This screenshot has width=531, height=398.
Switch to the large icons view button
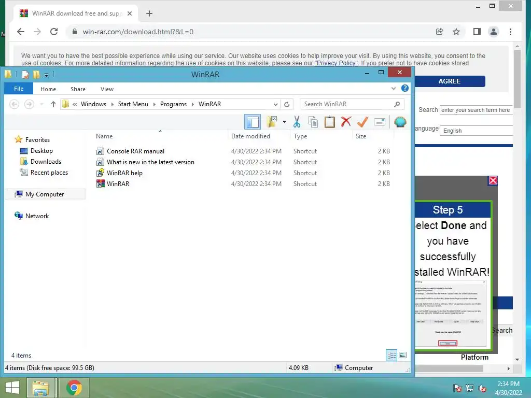pyautogui.click(x=402, y=355)
